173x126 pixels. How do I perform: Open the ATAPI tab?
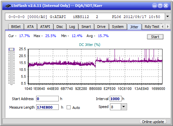tap(45, 27)
